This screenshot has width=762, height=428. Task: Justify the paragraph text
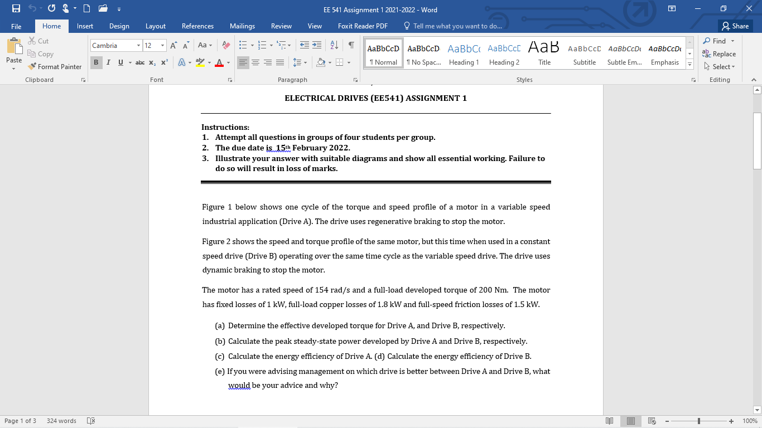[x=280, y=62]
